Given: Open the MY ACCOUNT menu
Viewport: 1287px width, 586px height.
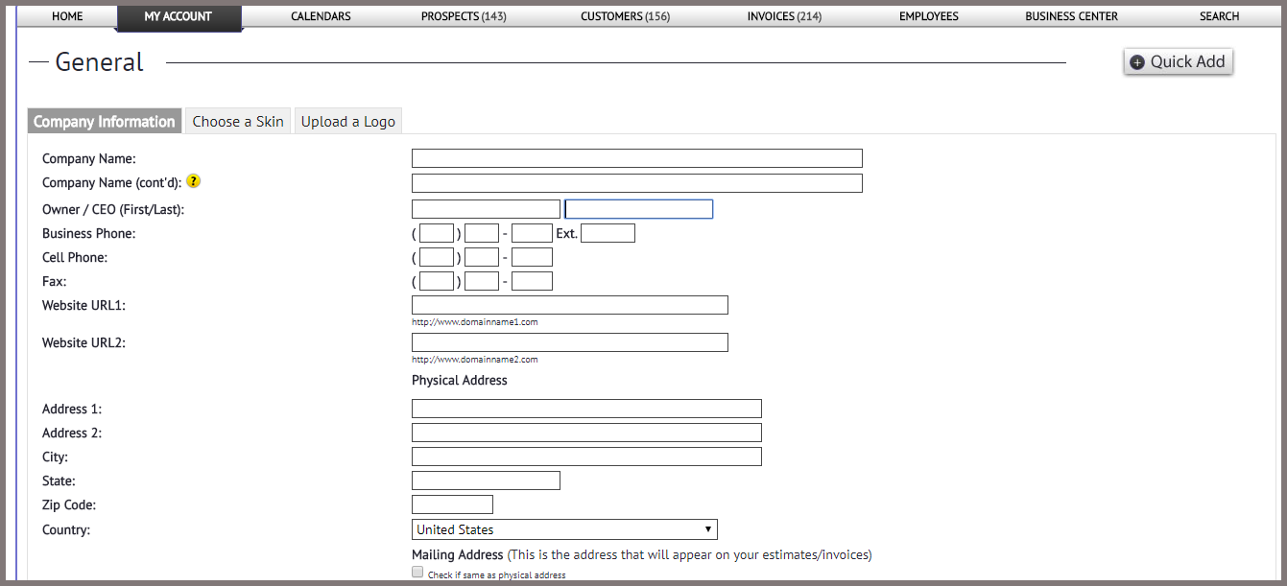Looking at the screenshot, I should click(179, 16).
